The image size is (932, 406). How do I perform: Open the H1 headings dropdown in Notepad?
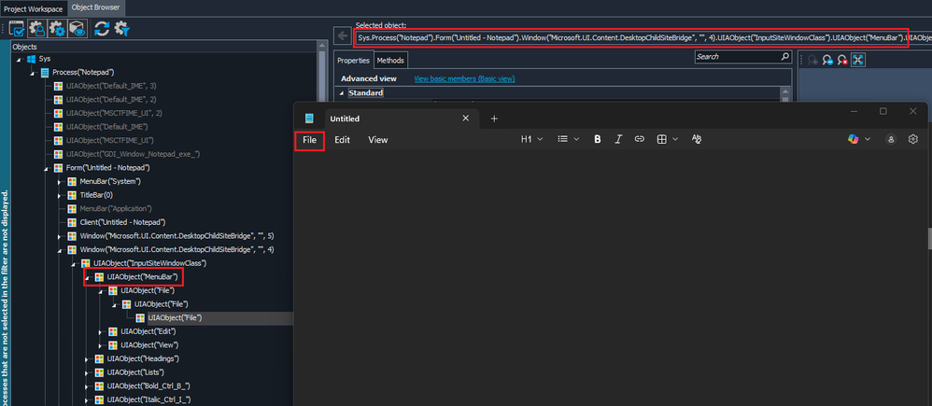[x=532, y=139]
